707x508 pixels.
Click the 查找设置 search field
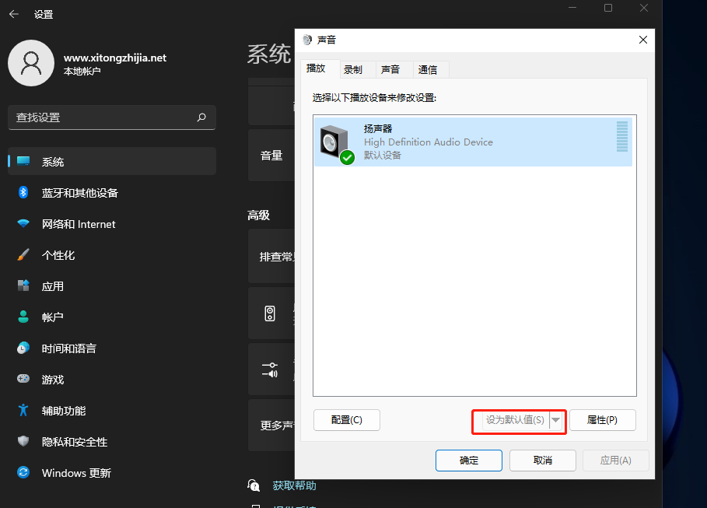point(112,117)
